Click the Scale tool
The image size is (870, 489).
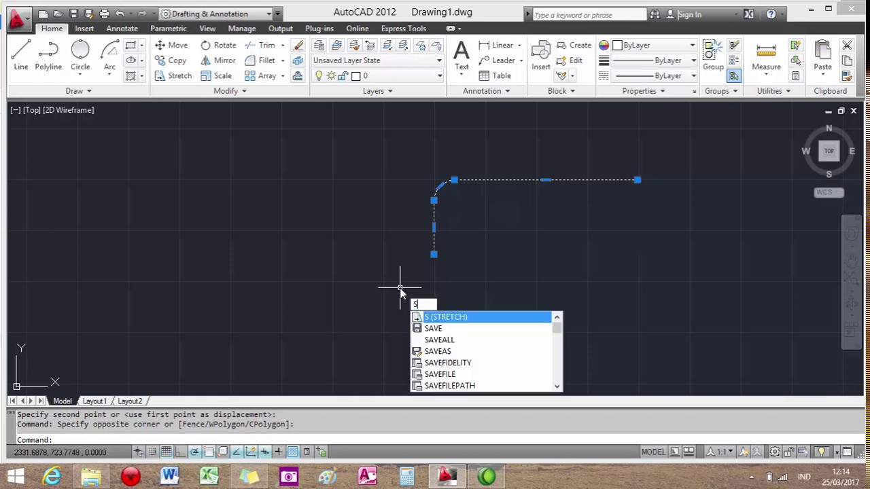[216, 75]
